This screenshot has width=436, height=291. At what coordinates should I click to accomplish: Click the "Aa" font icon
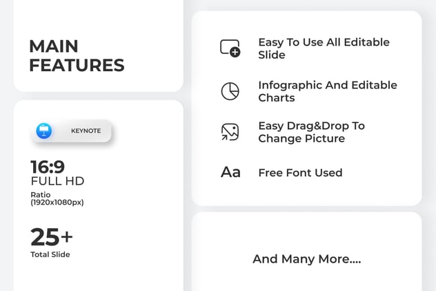[230, 173]
